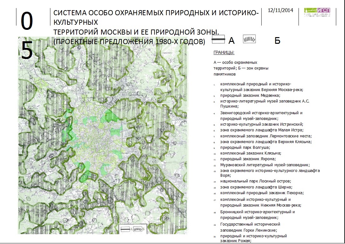The width and height of the screenshot is (345, 244).
Task: Select item 'комплексный заказник Клязьма;'
Action: point(251,153)
